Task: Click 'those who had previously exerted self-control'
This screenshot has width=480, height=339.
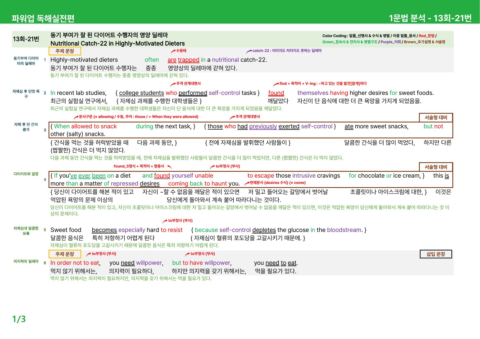Action: pos(270,126)
